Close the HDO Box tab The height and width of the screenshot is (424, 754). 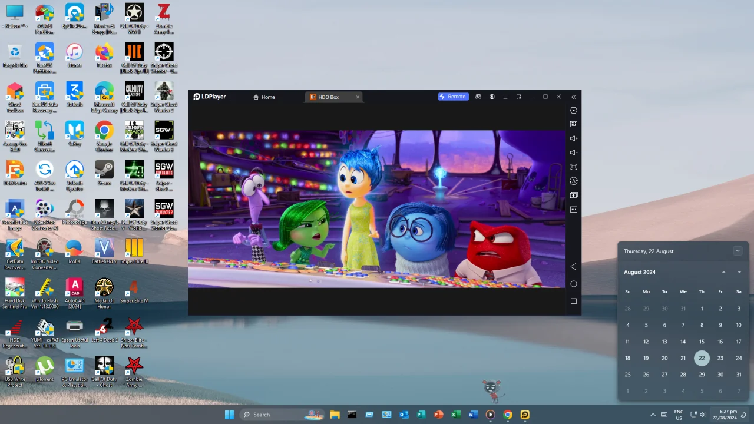(358, 97)
